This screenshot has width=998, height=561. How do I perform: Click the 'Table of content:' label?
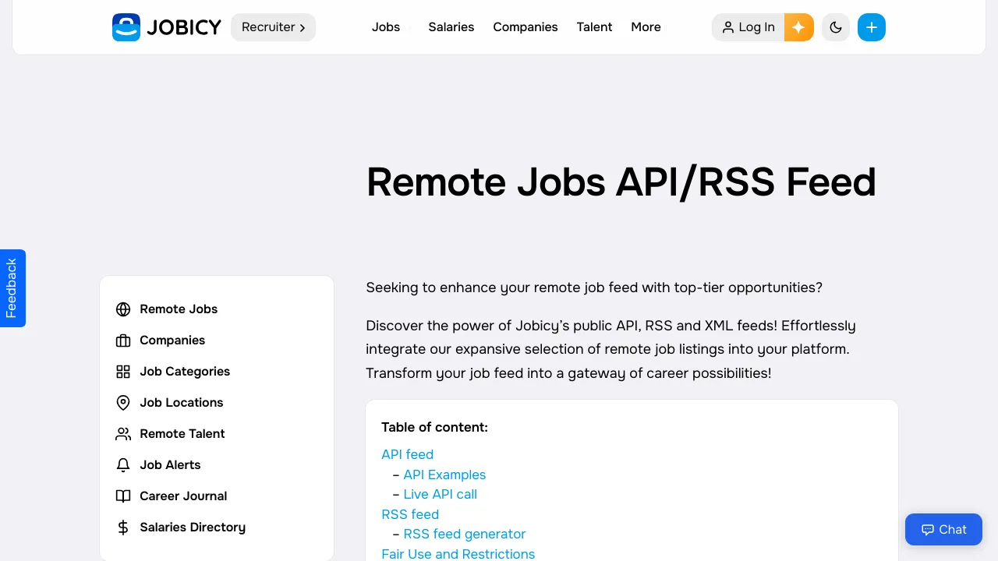(x=434, y=427)
